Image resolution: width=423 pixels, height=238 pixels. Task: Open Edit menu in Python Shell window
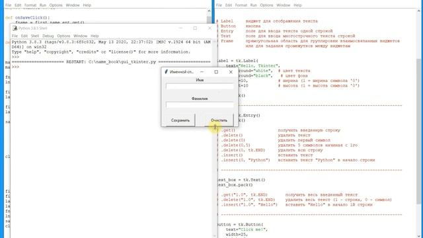[24, 36]
